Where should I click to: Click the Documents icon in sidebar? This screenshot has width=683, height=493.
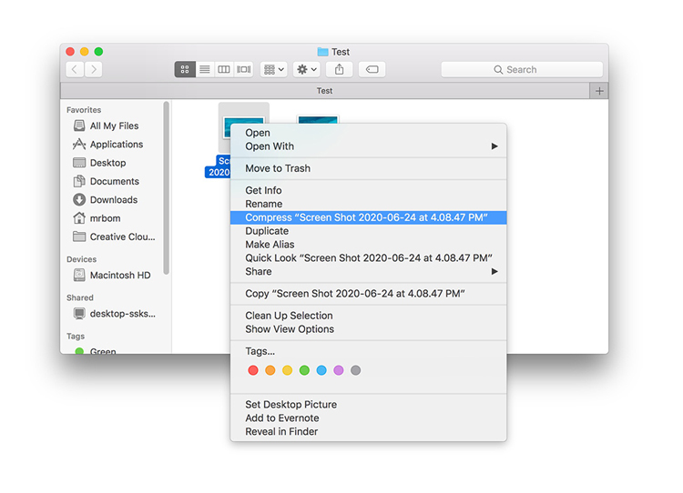[79, 181]
